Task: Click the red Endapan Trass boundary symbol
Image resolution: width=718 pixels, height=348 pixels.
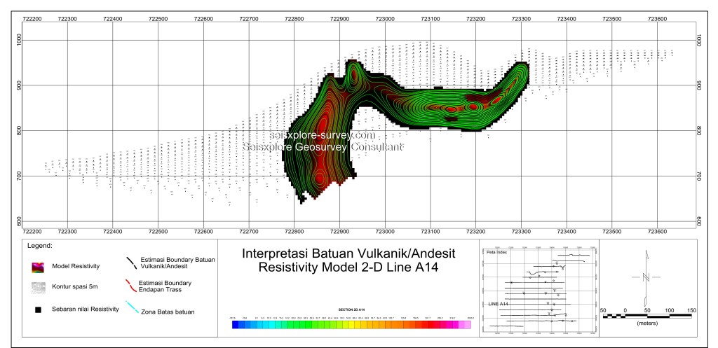Action: click(x=132, y=284)
